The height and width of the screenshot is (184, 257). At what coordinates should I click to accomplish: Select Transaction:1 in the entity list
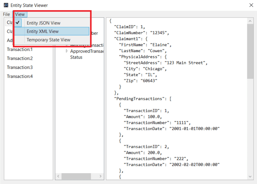(20, 49)
